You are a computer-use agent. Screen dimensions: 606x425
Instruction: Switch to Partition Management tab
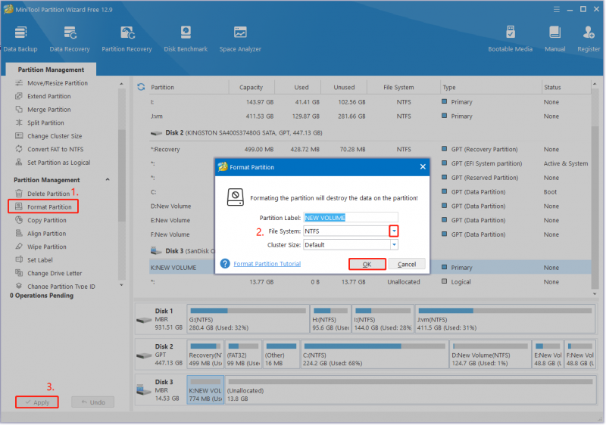[51, 70]
